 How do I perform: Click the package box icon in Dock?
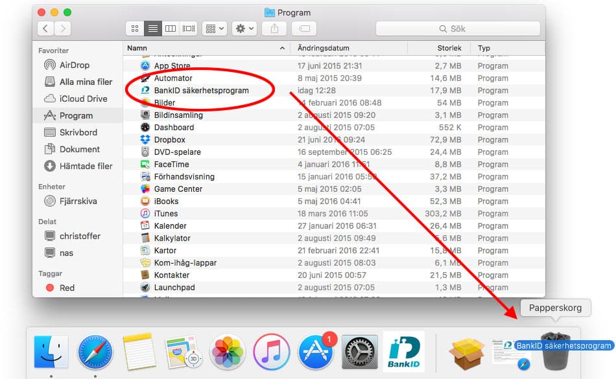pos(467,353)
